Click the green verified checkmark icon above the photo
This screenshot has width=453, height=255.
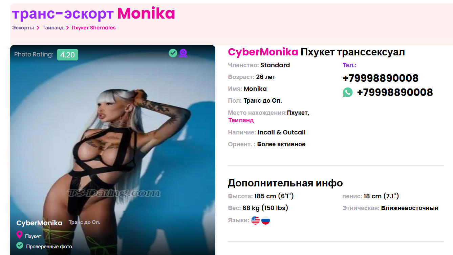click(x=173, y=53)
